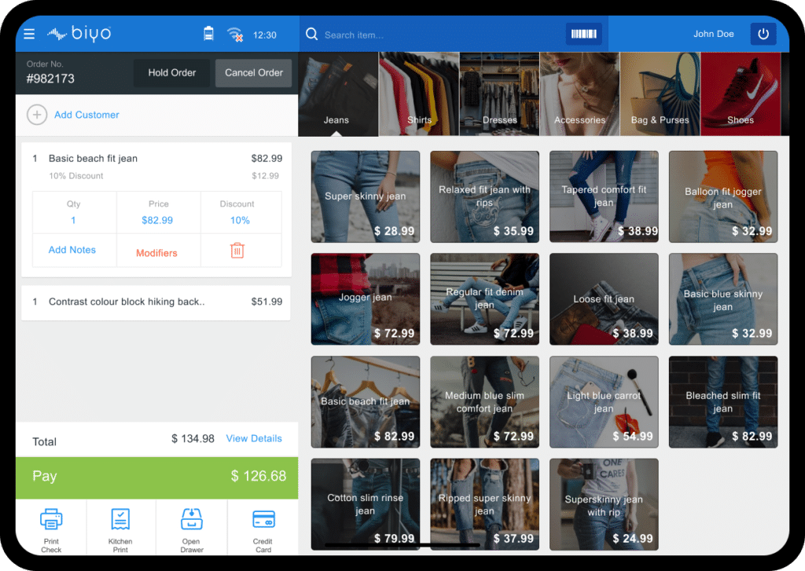Select the Print Check icon
Image resolution: width=805 pixels, height=571 pixels.
(x=51, y=519)
